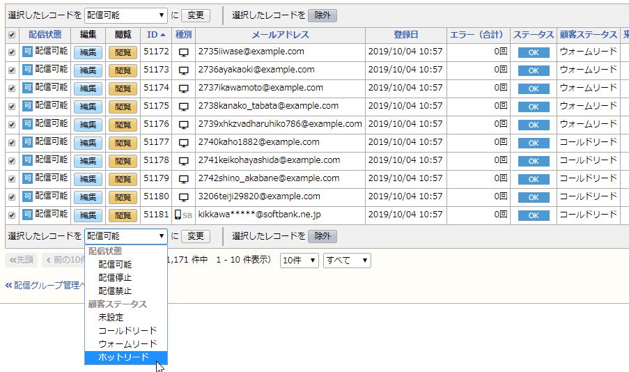Uncheck the checkbox for row 51172

pos(12,52)
